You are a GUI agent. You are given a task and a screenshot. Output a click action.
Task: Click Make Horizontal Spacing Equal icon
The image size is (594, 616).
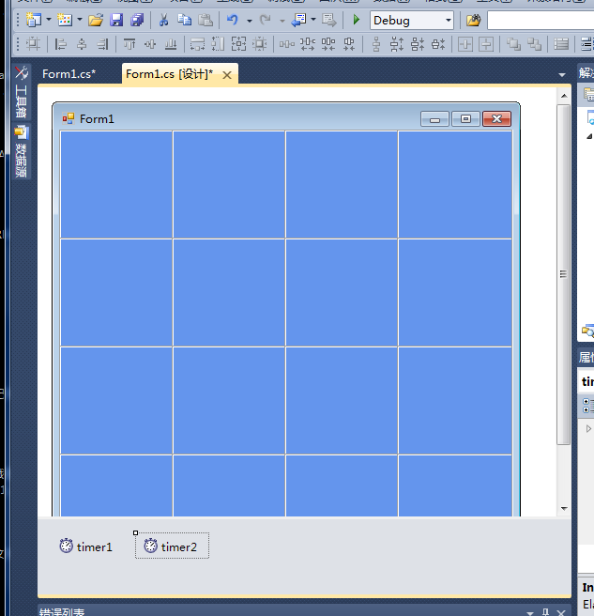click(287, 44)
